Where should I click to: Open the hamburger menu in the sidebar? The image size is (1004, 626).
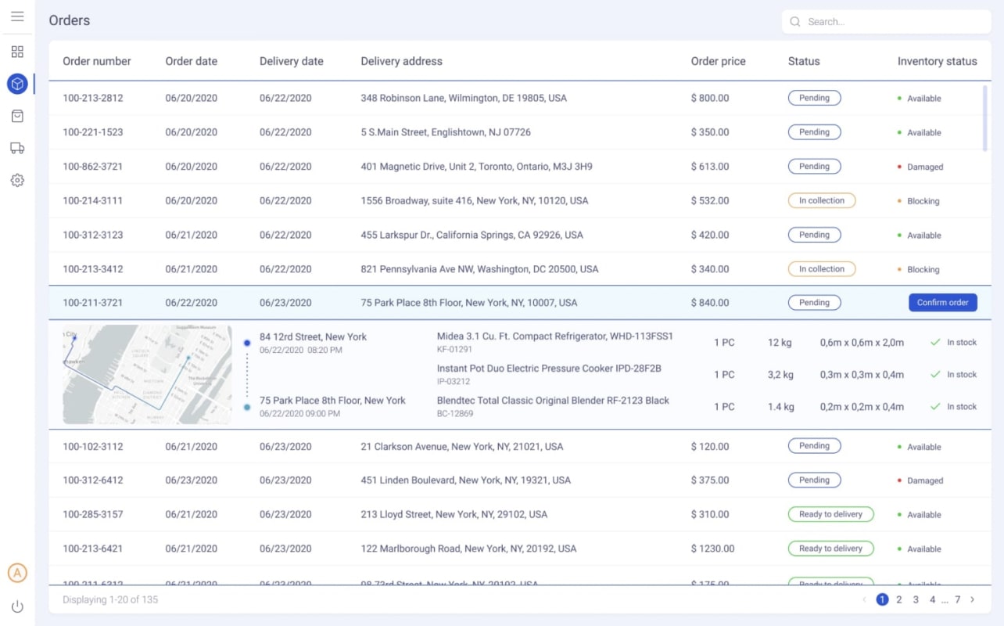coord(17,16)
